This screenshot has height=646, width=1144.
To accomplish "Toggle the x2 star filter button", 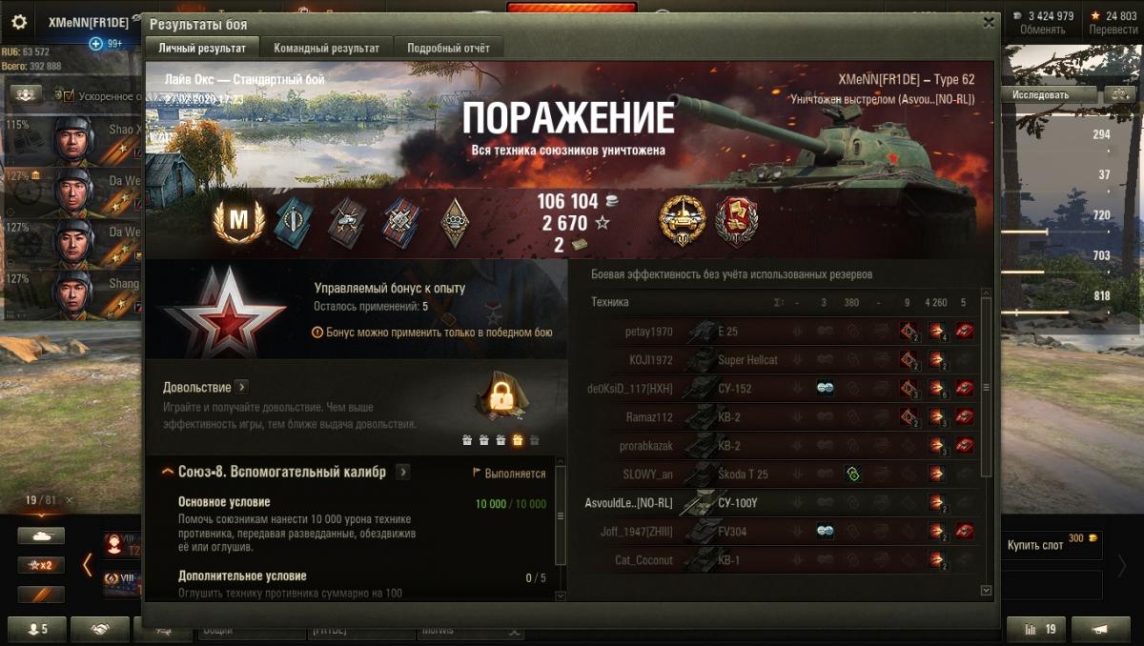I will tap(41, 565).
